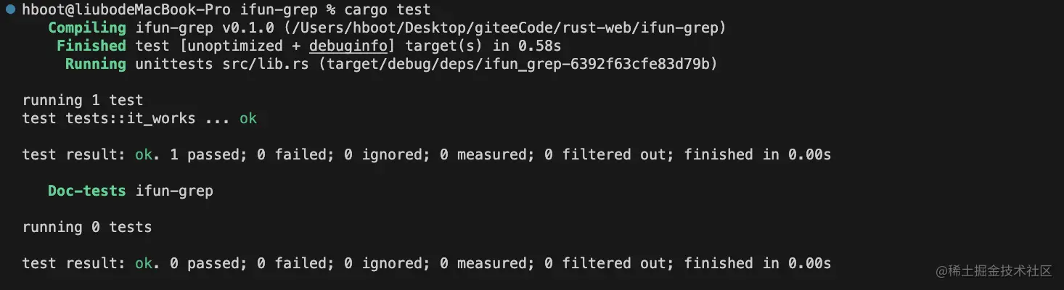Click the 'running 0 tests' line
The width and height of the screenshot is (1064, 290).
87,228
